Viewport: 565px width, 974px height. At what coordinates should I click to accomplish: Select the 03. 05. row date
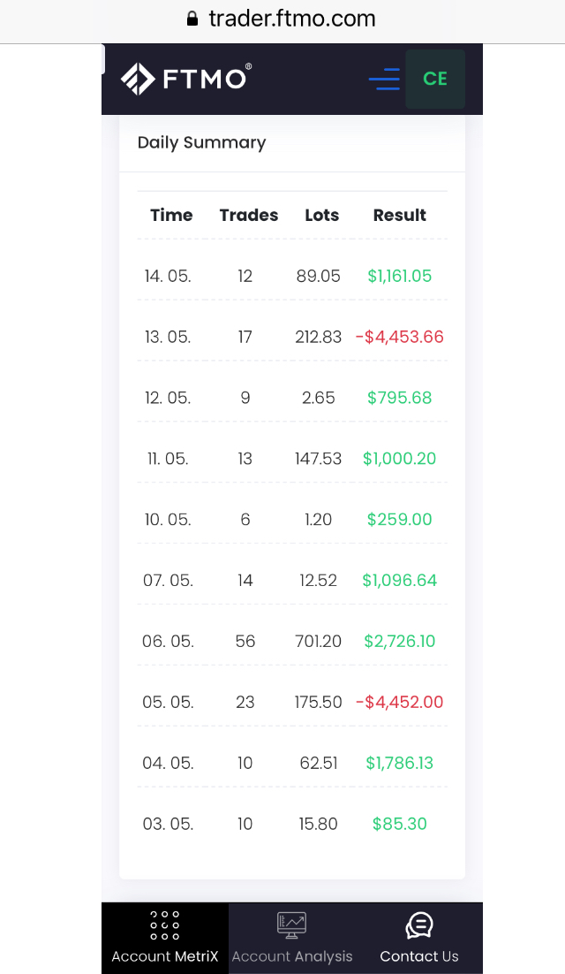[x=168, y=824]
